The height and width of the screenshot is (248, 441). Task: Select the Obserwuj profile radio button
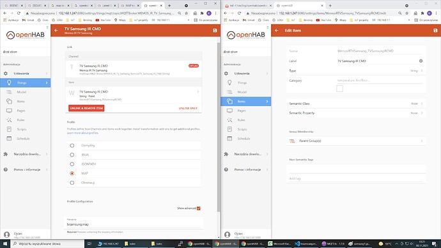(72, 183)
